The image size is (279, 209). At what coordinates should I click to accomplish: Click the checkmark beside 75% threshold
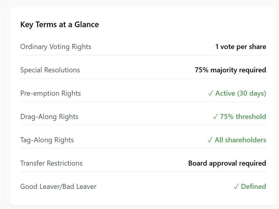tap(215, 117)
